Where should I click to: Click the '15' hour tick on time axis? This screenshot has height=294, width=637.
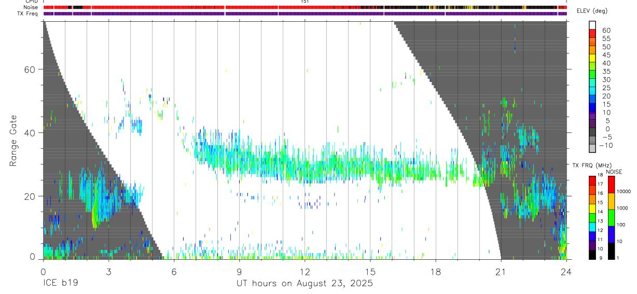(x=370, y=271)
